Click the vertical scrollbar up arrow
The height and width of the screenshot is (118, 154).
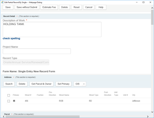[152, 8]
